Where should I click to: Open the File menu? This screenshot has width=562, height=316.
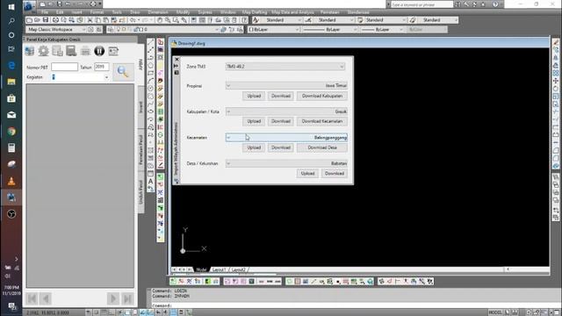tap(45, 12)
